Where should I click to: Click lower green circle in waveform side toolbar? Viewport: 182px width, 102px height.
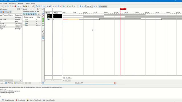[43, 21]
